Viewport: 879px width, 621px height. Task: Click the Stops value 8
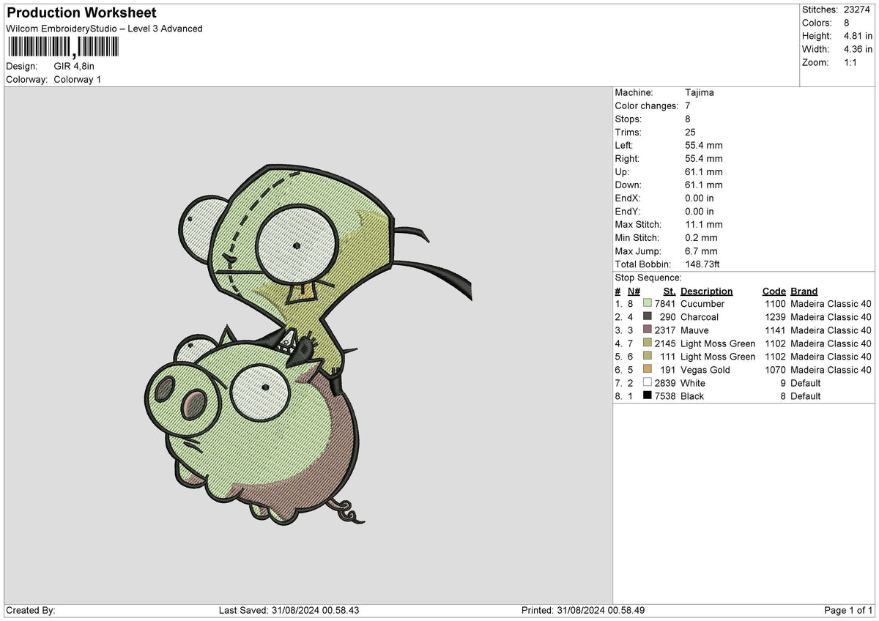pyautogui.click(x=688, y=119)
